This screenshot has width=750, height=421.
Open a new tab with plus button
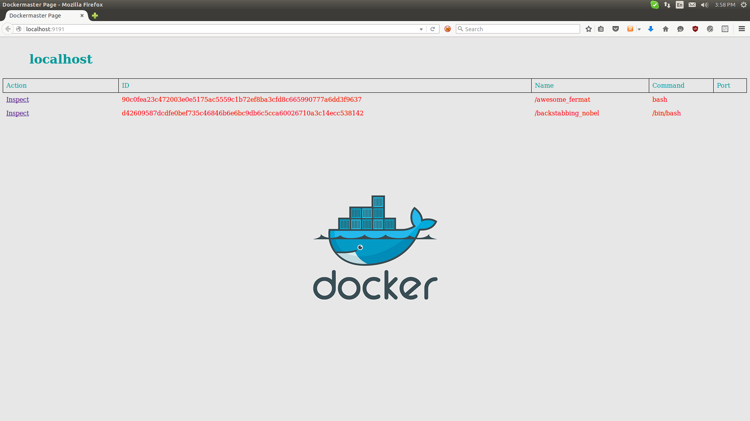(x=95, y=16)
